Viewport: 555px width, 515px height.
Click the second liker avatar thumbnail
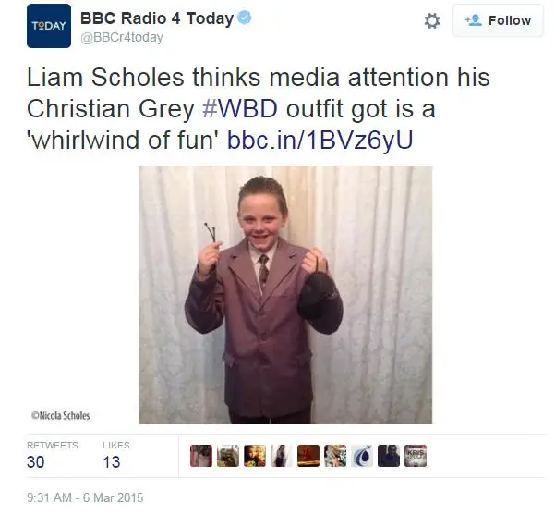[x=228, y=456]
